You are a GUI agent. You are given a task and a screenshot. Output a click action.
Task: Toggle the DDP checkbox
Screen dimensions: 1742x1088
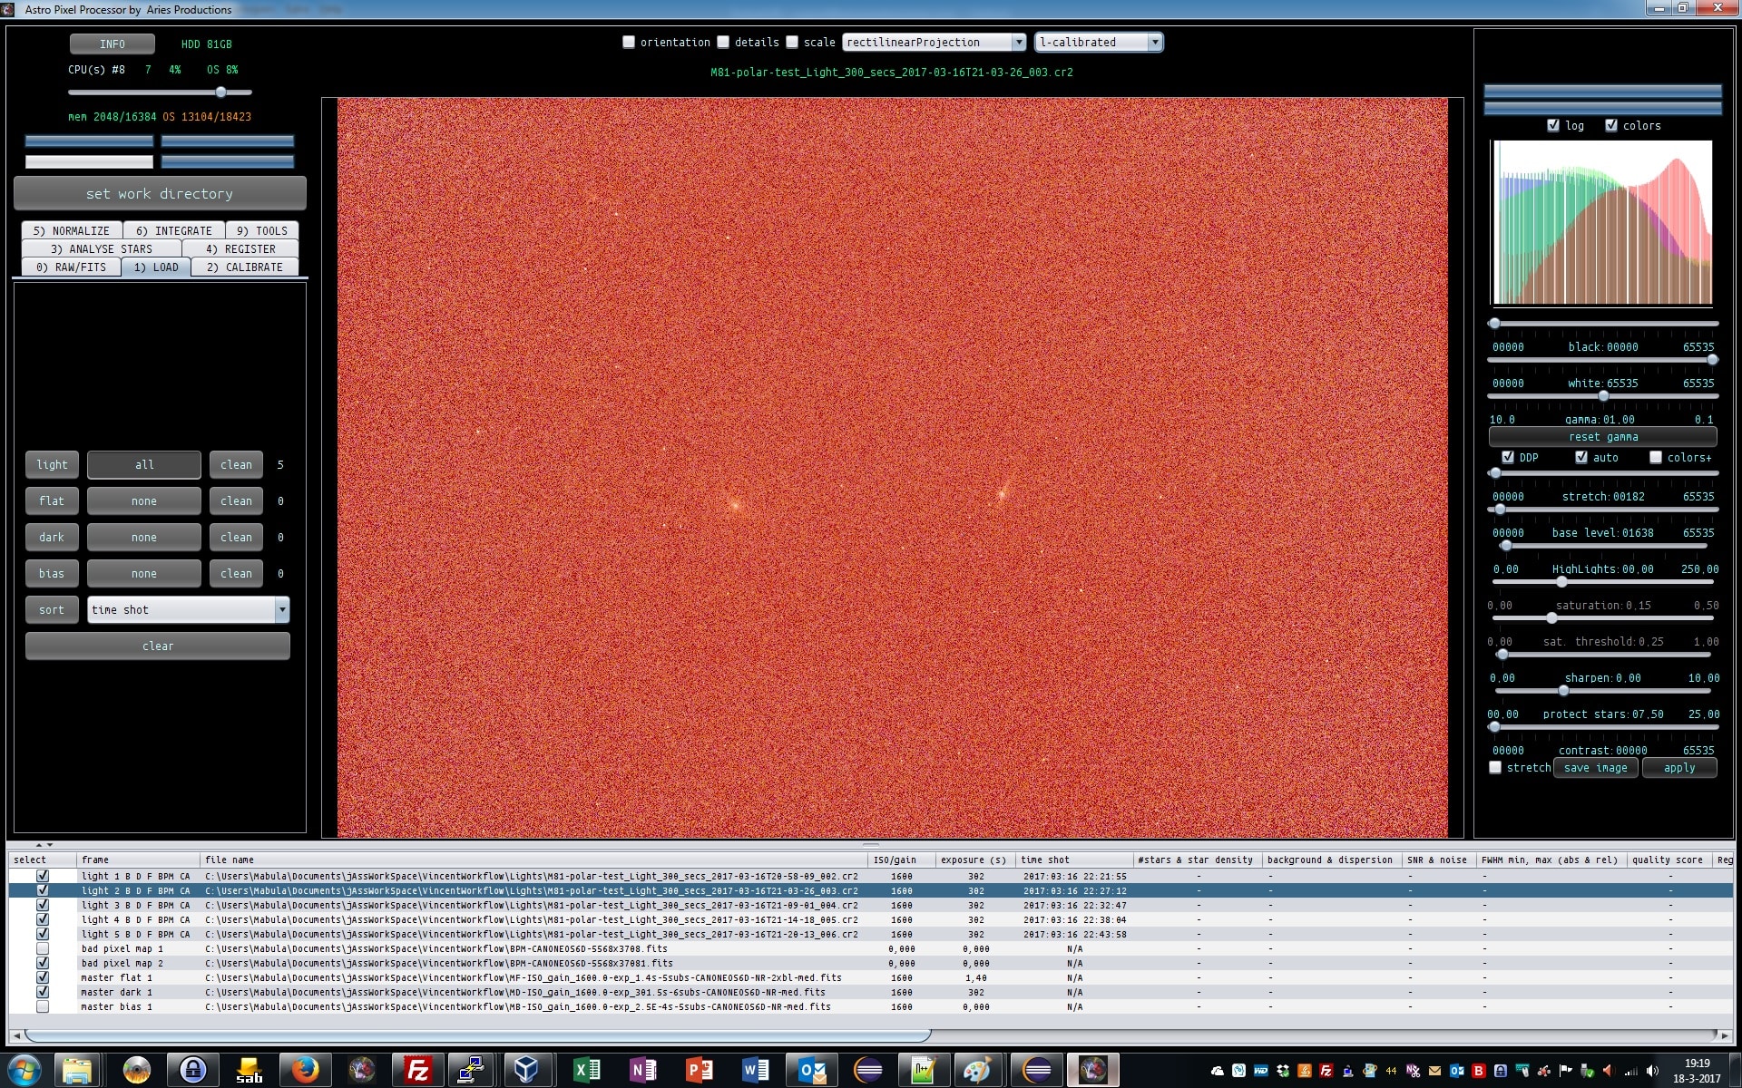pos(1508,457)
